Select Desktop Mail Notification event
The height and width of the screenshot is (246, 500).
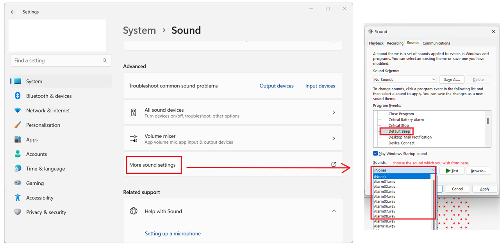point(410,137)
